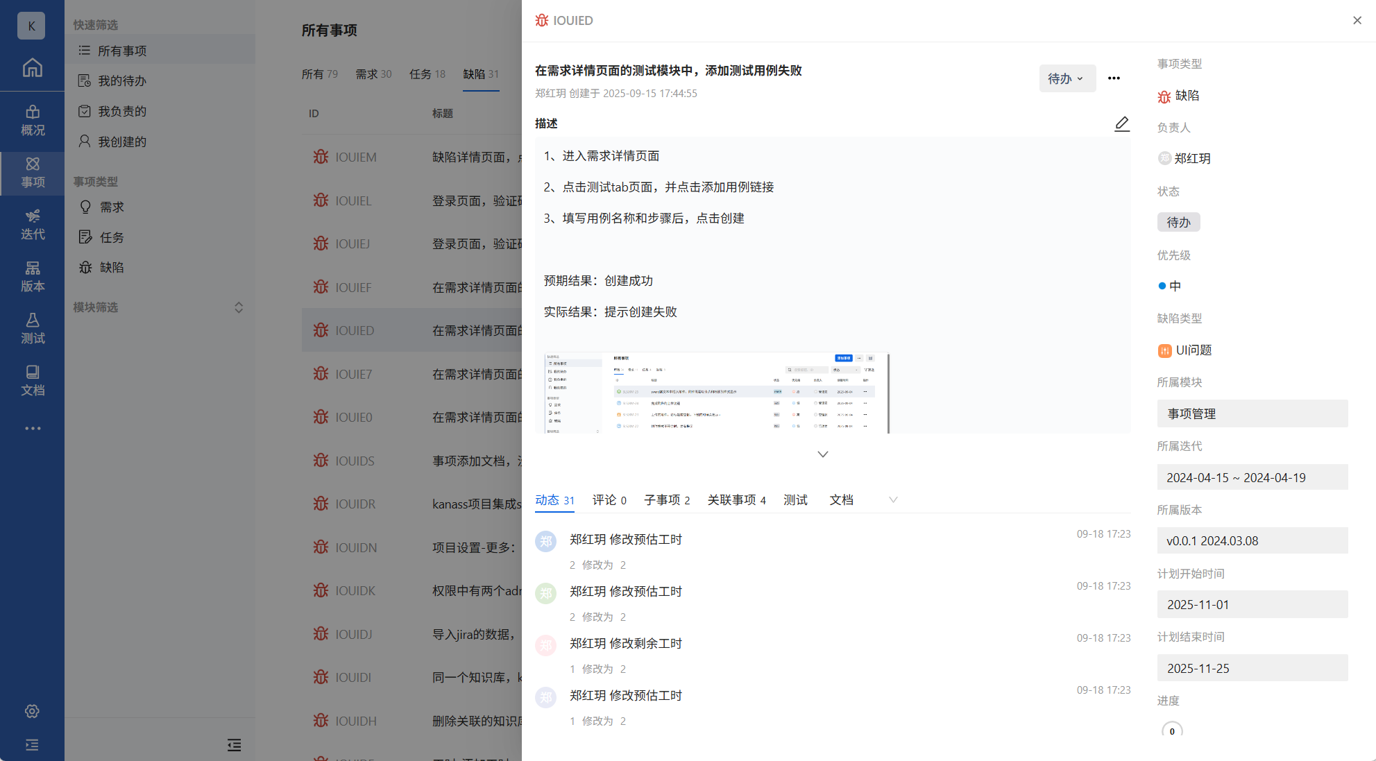This screenshot has height=761, width=1376.
Task: Expand the 模块筛选 module filter
Action: coord(238,307)
